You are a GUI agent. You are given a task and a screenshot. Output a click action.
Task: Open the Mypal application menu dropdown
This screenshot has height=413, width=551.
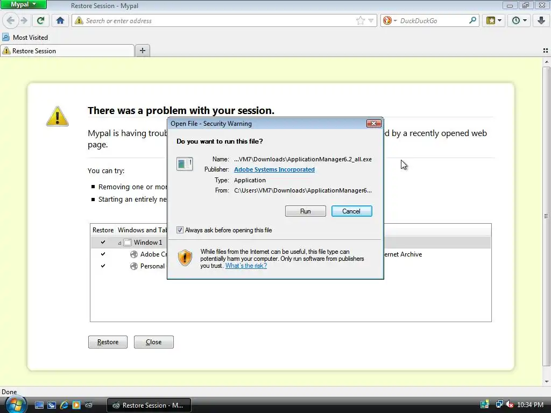pos(24,4)
